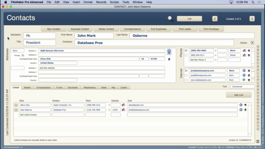Click up arrow of phones list scrollbar
Viewport: 265px width, 149px height.
point(253,50)
